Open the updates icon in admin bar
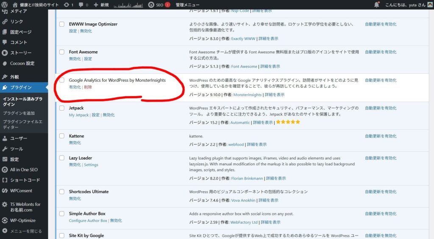 click(x=67, y=5)
